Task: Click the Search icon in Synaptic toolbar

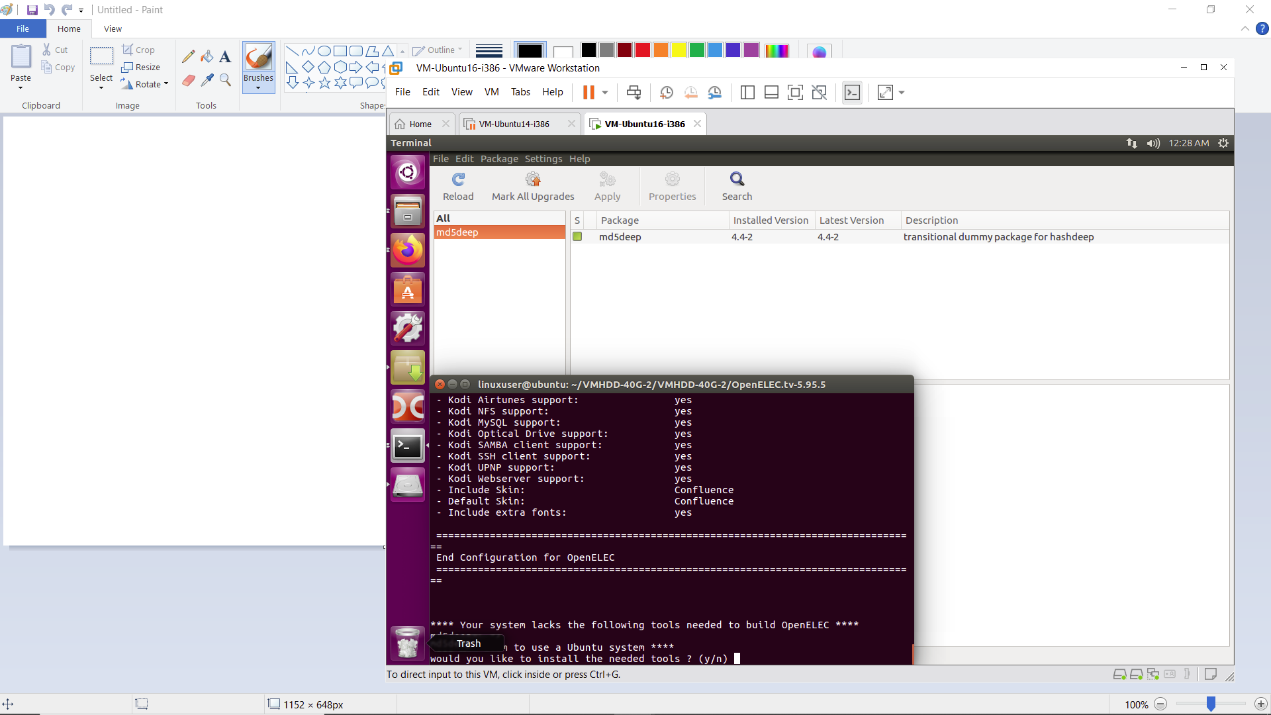Action: 737,179
